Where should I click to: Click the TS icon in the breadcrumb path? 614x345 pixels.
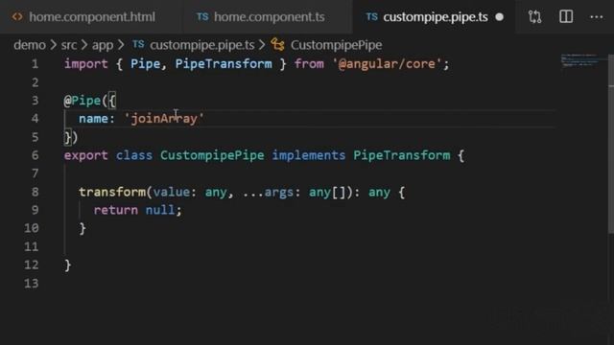click(138, 45)
